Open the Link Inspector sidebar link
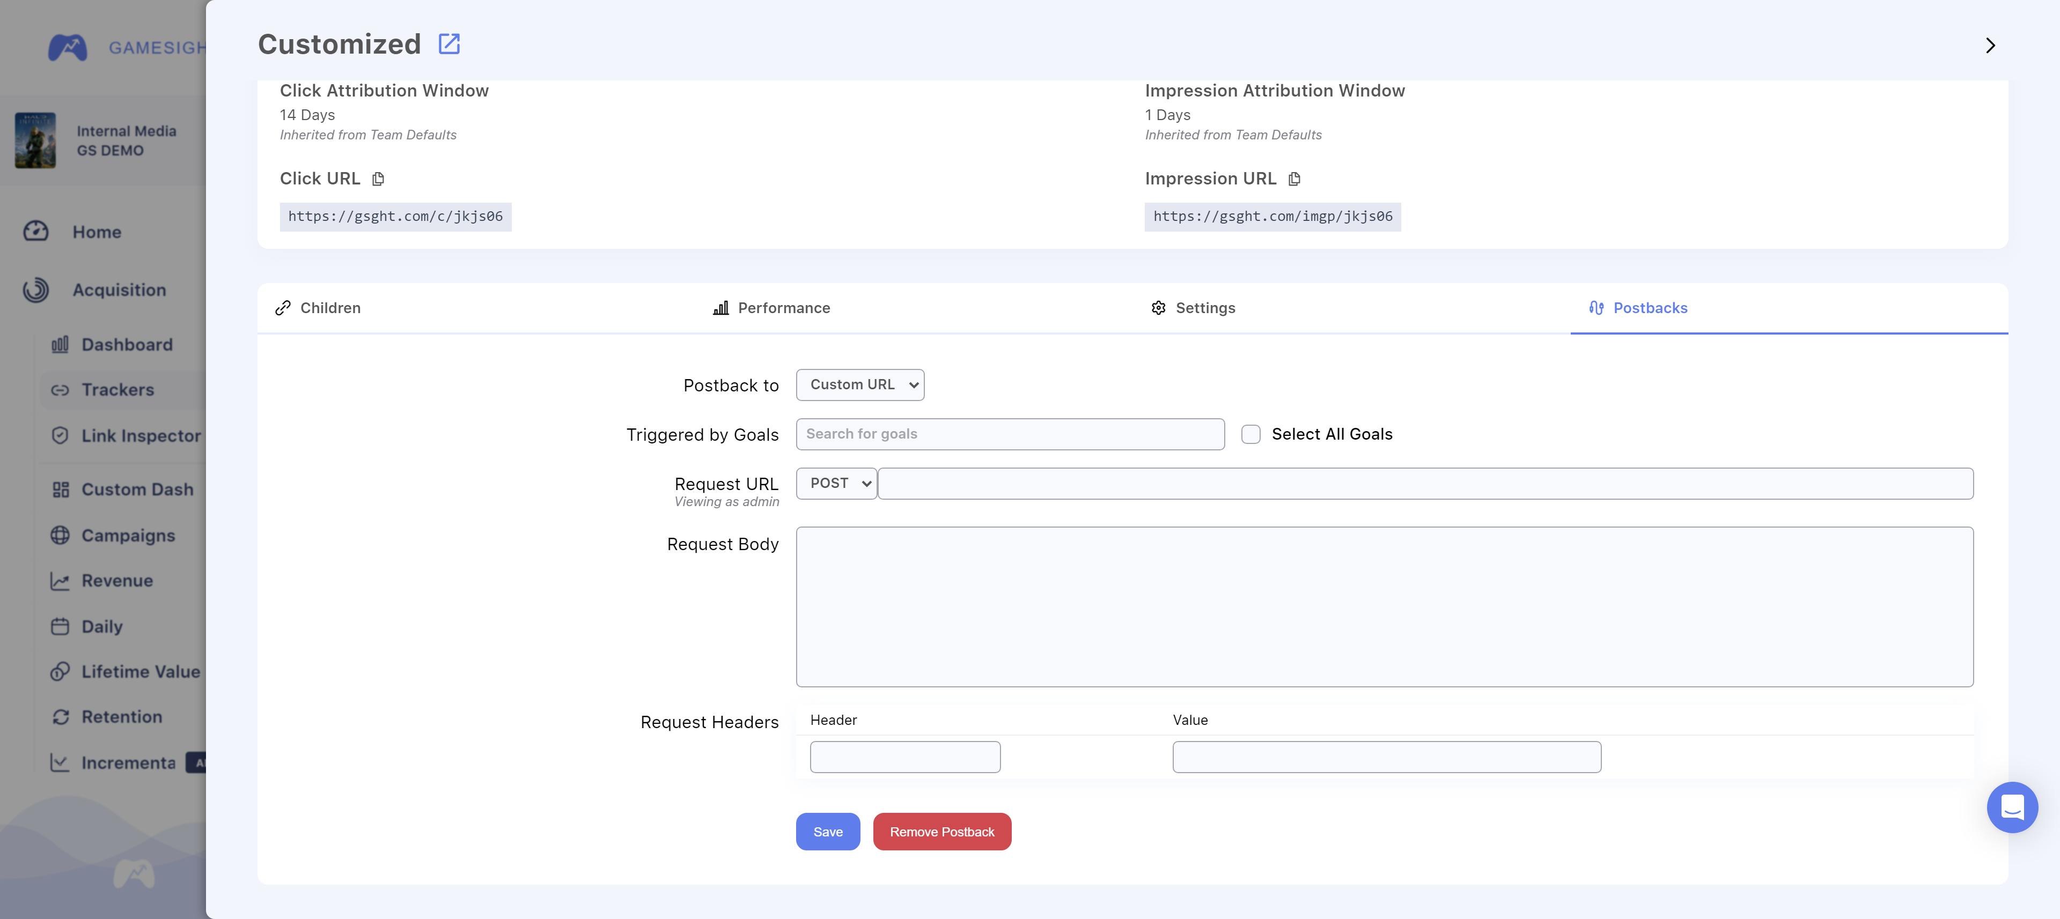 (x=141, y=436)
